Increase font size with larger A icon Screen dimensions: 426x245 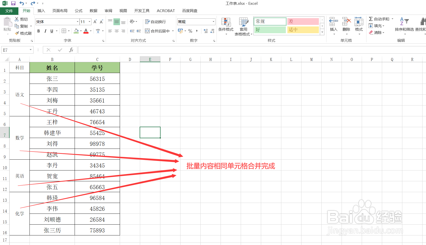point(95,22)
